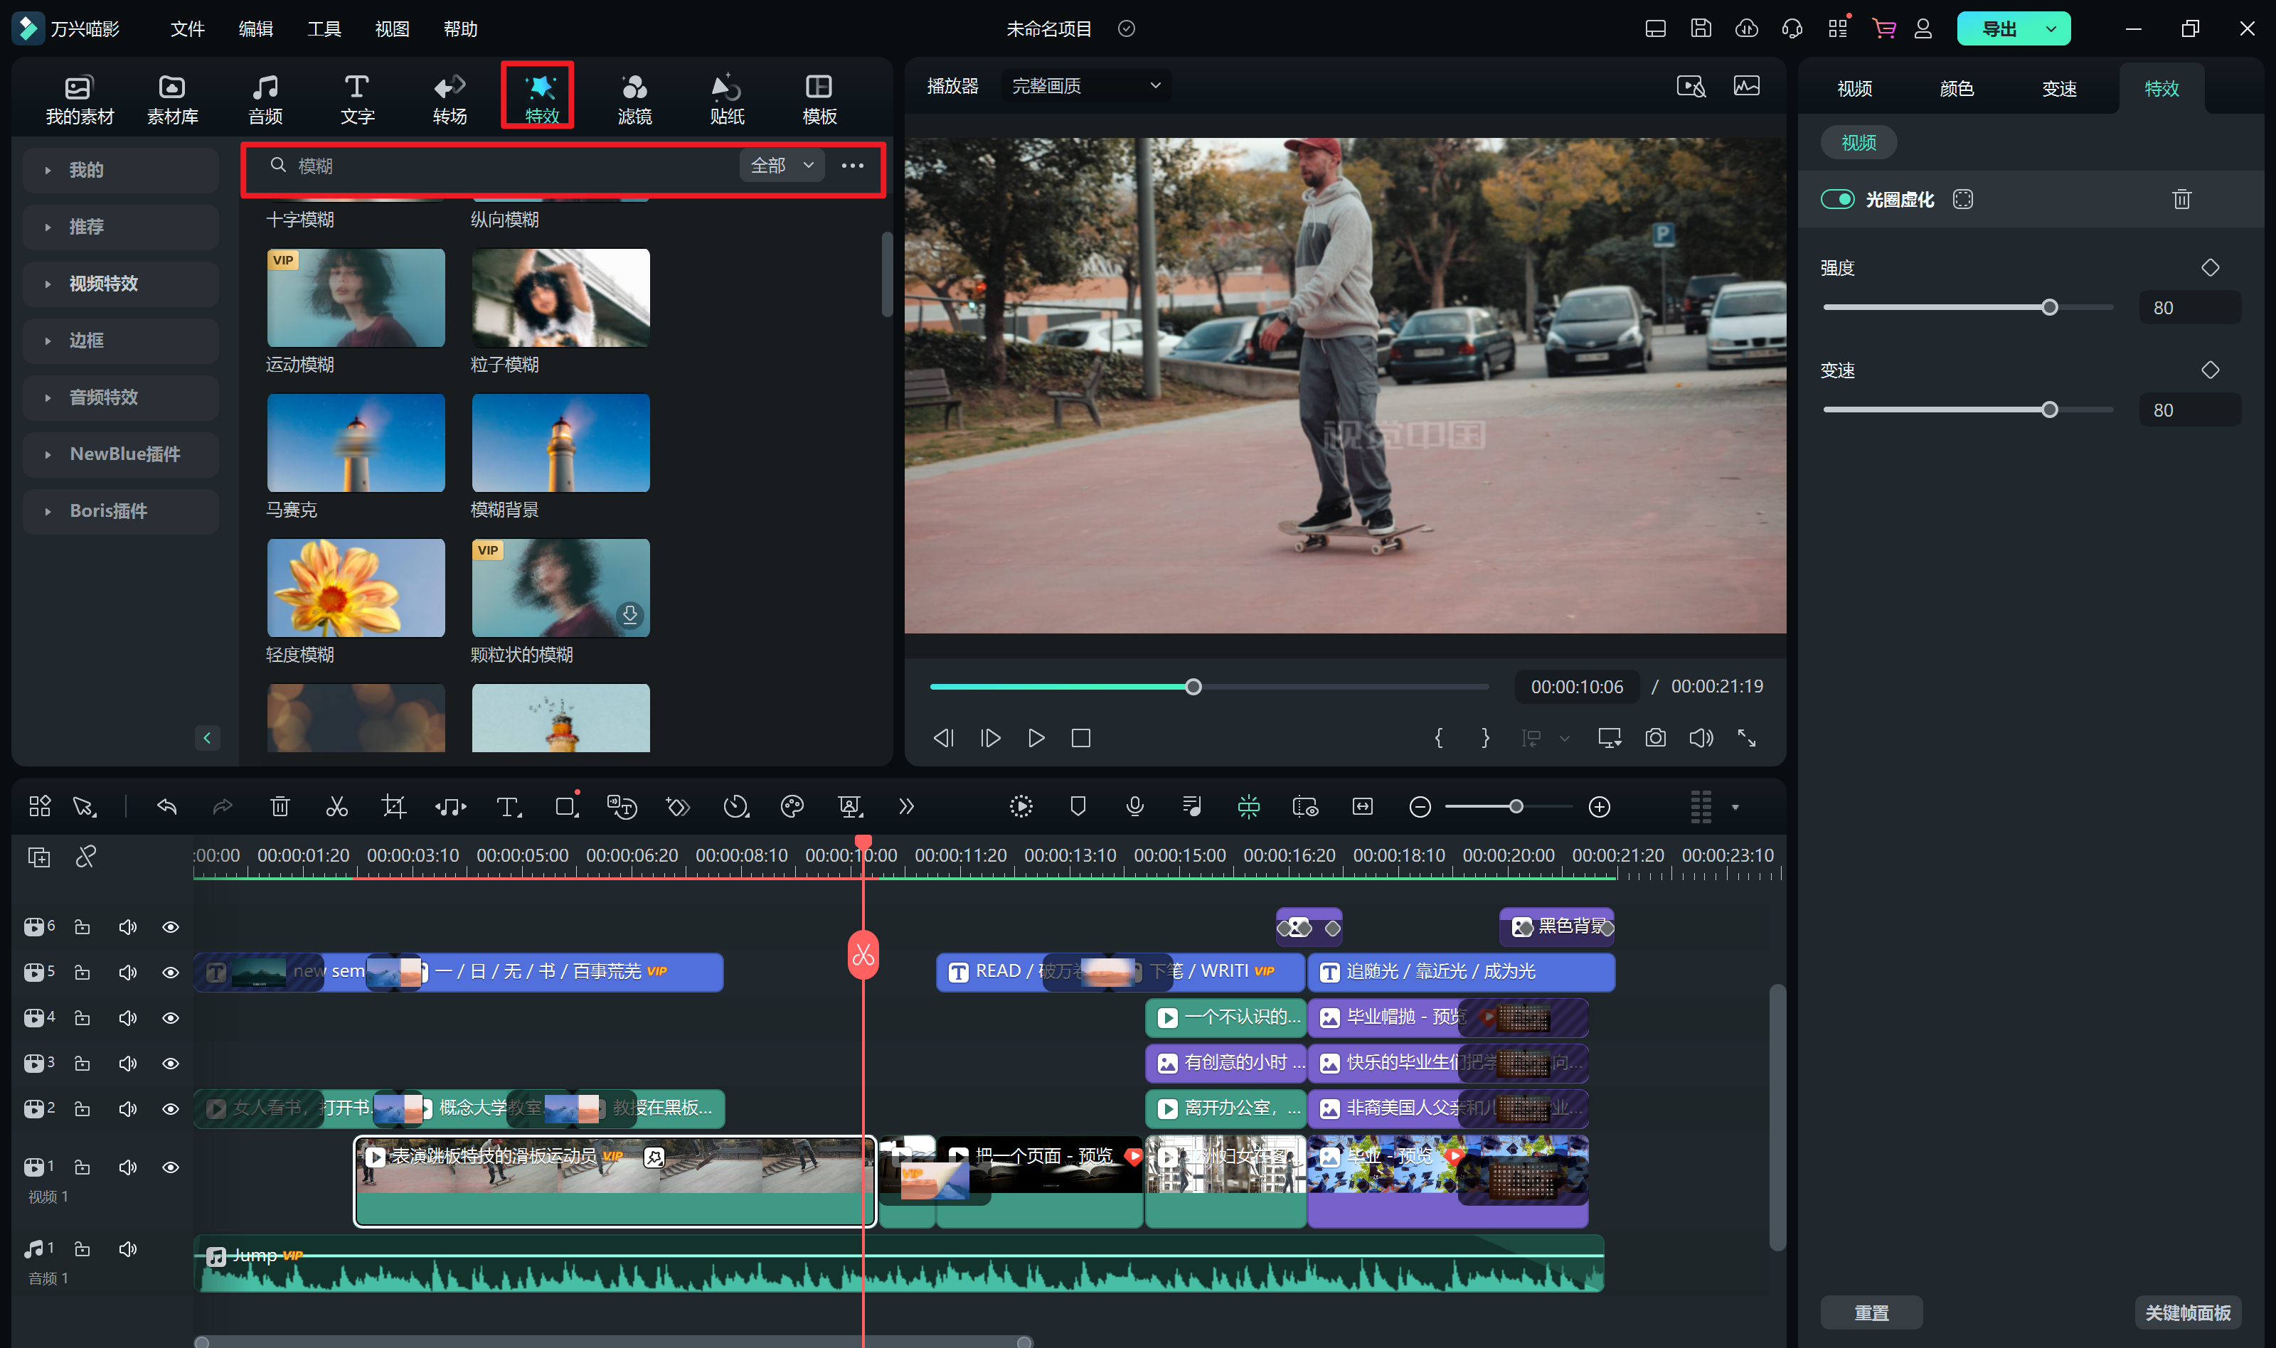The width and height of the screenshot is (2276, 1348).
Task: Click the 视频 pill button under tabs
Action: [x=1859, y=143]
